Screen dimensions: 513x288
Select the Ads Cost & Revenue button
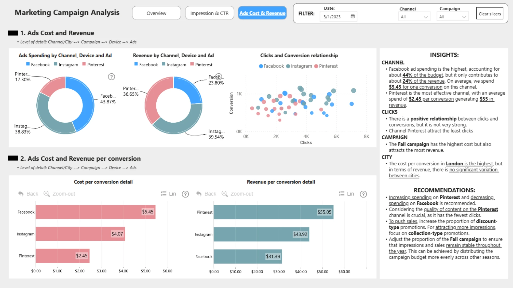(x=262, y=13)
